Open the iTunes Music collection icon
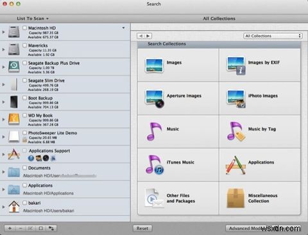Viewport: 308px width, 235px height. (x=155, y=164)
